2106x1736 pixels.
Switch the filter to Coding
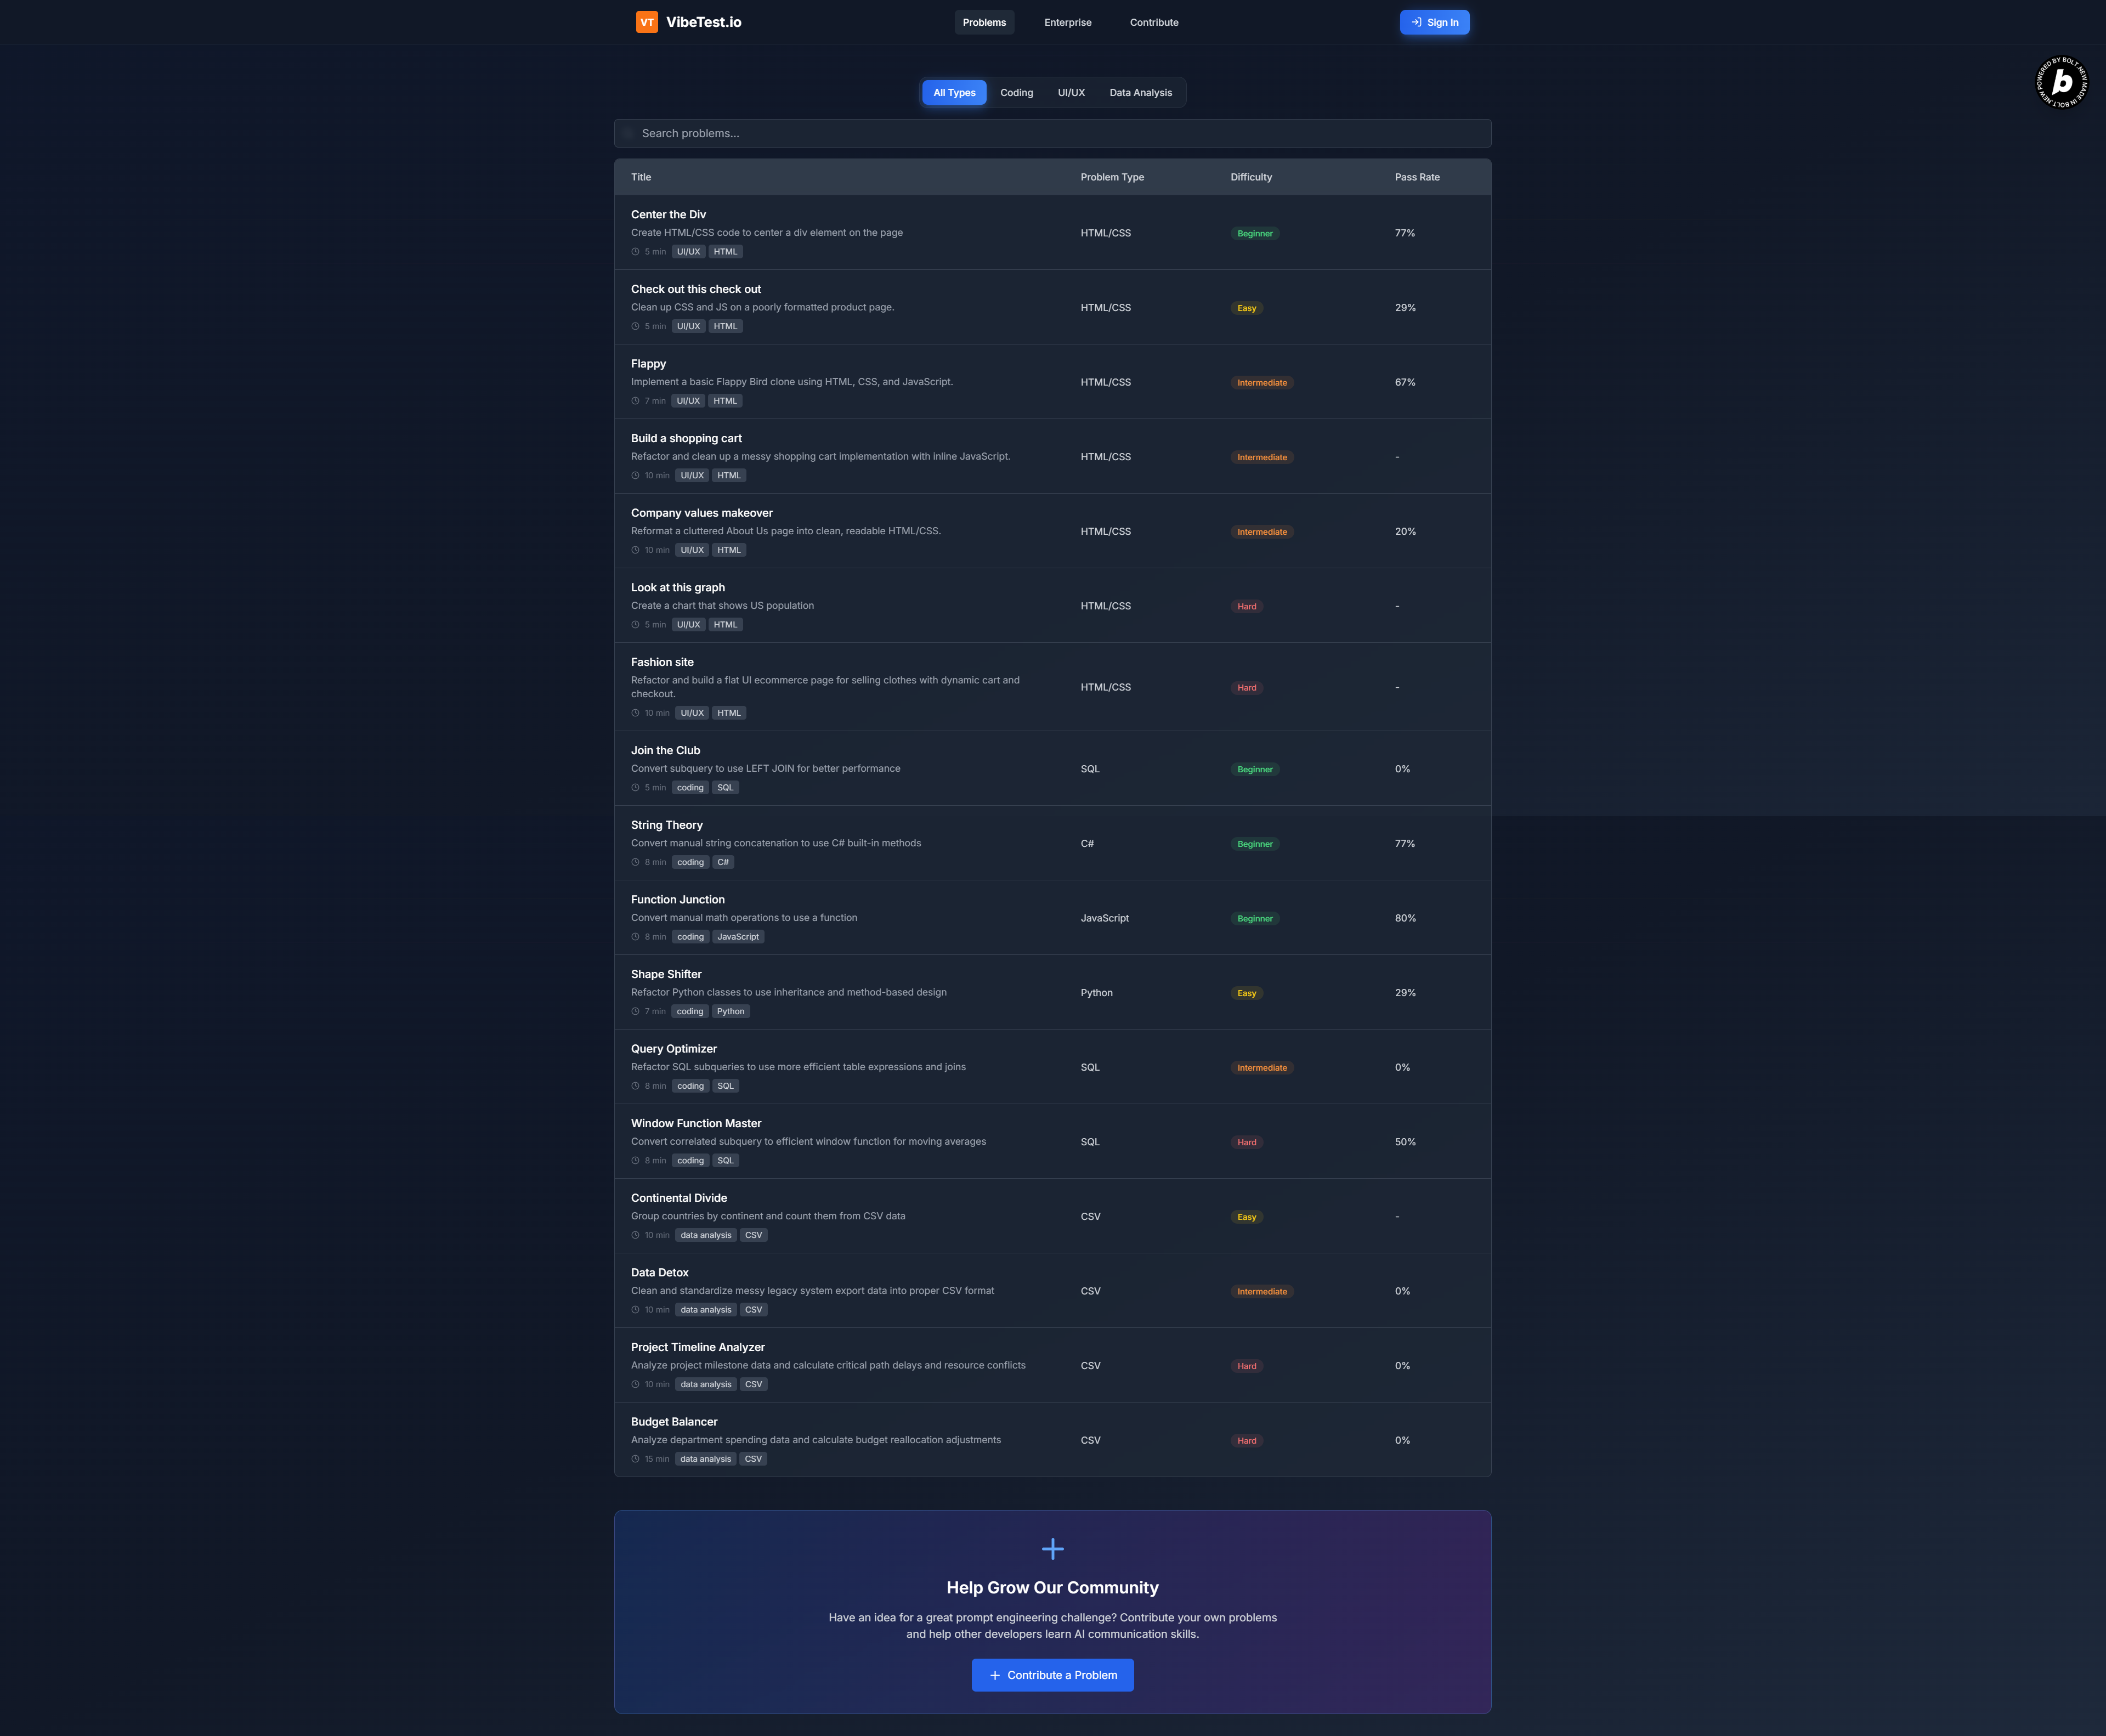pos(1016,92)
